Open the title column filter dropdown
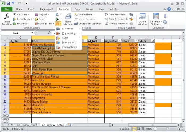 86,41
